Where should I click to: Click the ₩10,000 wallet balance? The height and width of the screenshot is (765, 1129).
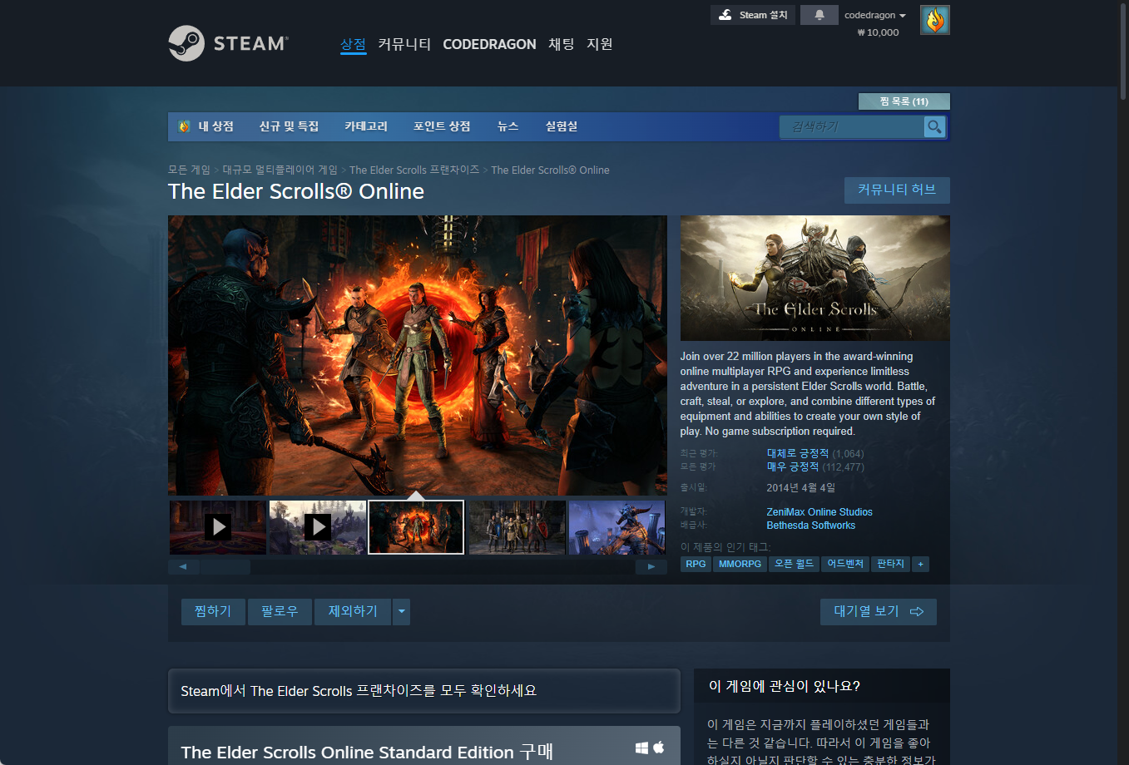[878, 32]
